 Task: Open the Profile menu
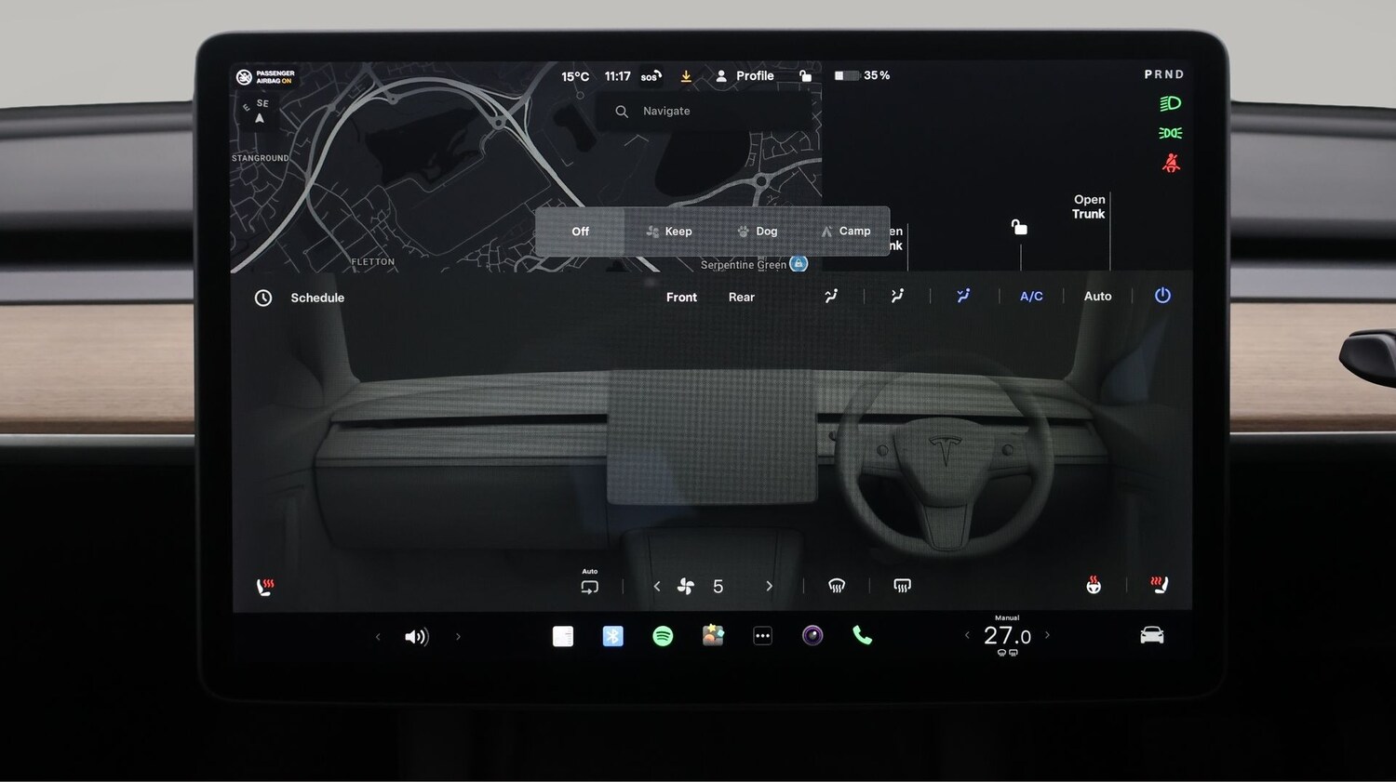[747, 75]
